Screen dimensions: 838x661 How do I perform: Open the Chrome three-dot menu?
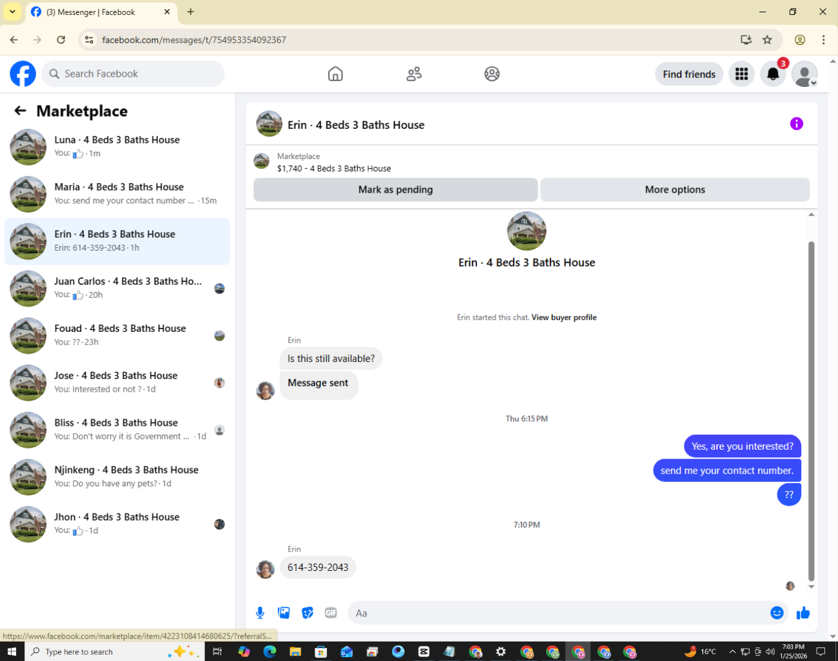pyautogui.click(x=823, y=40)
